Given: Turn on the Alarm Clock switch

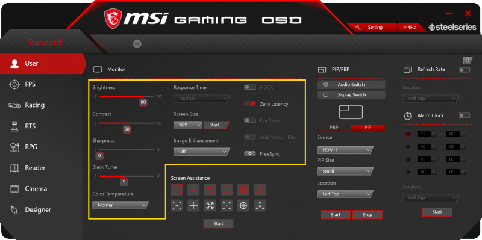Looking at the screenshot, I should pyautogui.click(x=464, y=115).
